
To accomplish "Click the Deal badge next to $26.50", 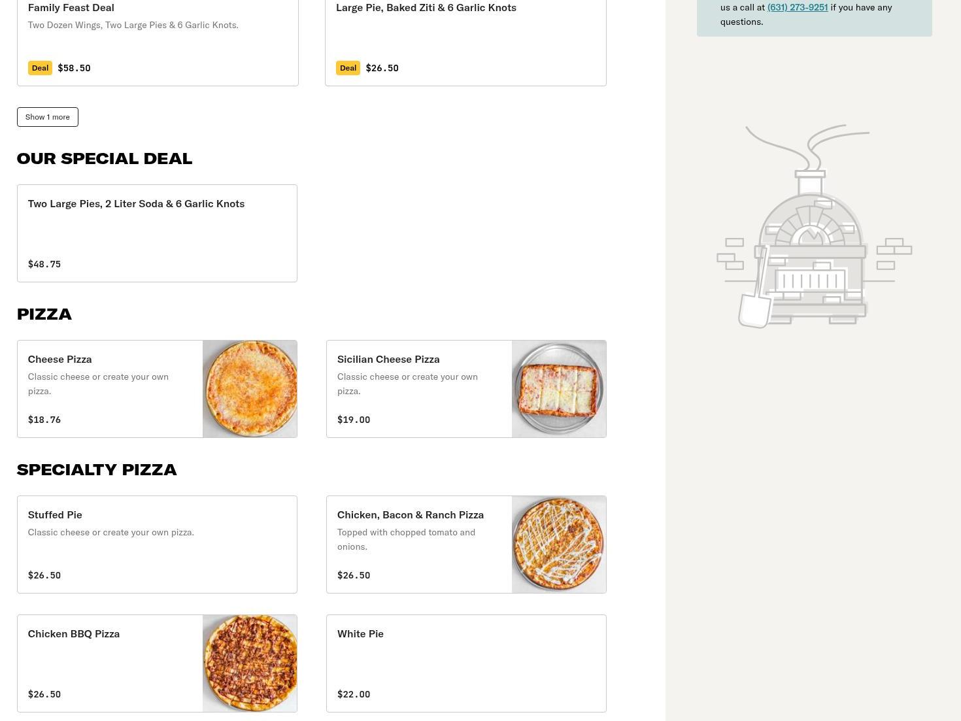I will tap(348, 68).
